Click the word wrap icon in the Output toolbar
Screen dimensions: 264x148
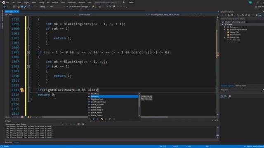82,124
